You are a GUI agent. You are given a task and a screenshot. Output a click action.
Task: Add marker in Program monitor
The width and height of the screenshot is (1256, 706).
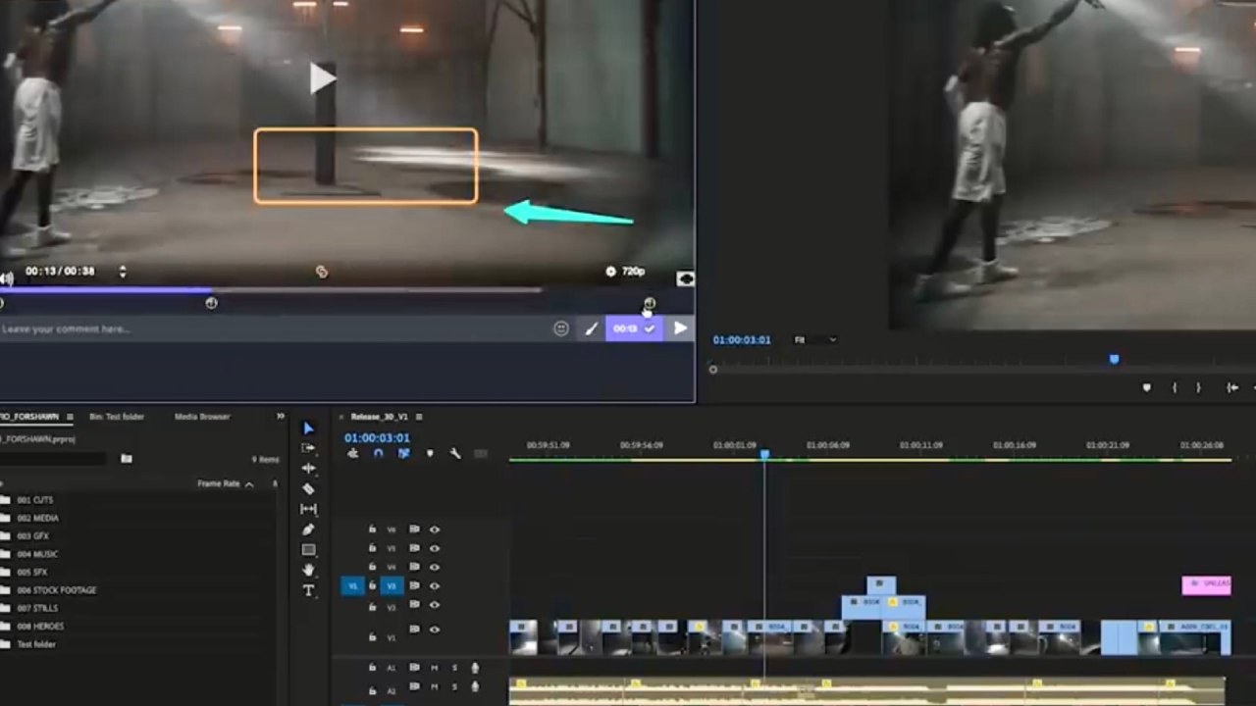click(1146, 387)
